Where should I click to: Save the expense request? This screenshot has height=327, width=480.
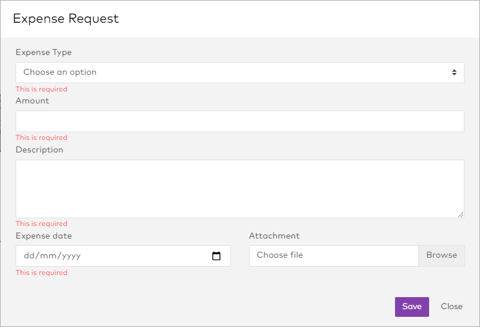412,307
